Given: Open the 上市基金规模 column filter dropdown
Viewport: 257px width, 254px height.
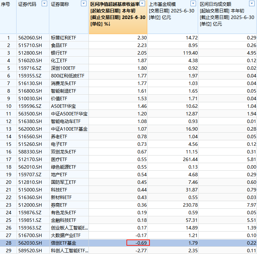Looking at the screenshot, I should [194, 4].
